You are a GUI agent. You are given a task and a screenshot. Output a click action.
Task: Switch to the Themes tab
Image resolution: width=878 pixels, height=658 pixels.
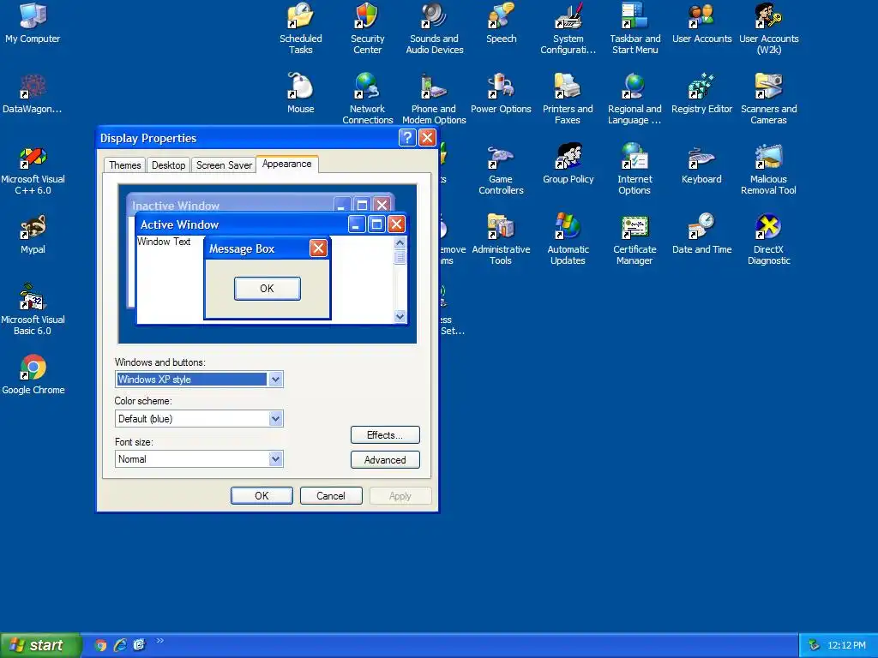click(125, 165)
